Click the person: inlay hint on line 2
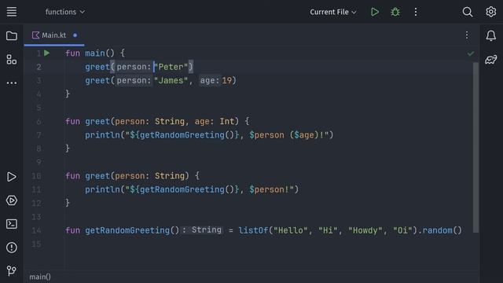The image size is (503, 283). 134,67
